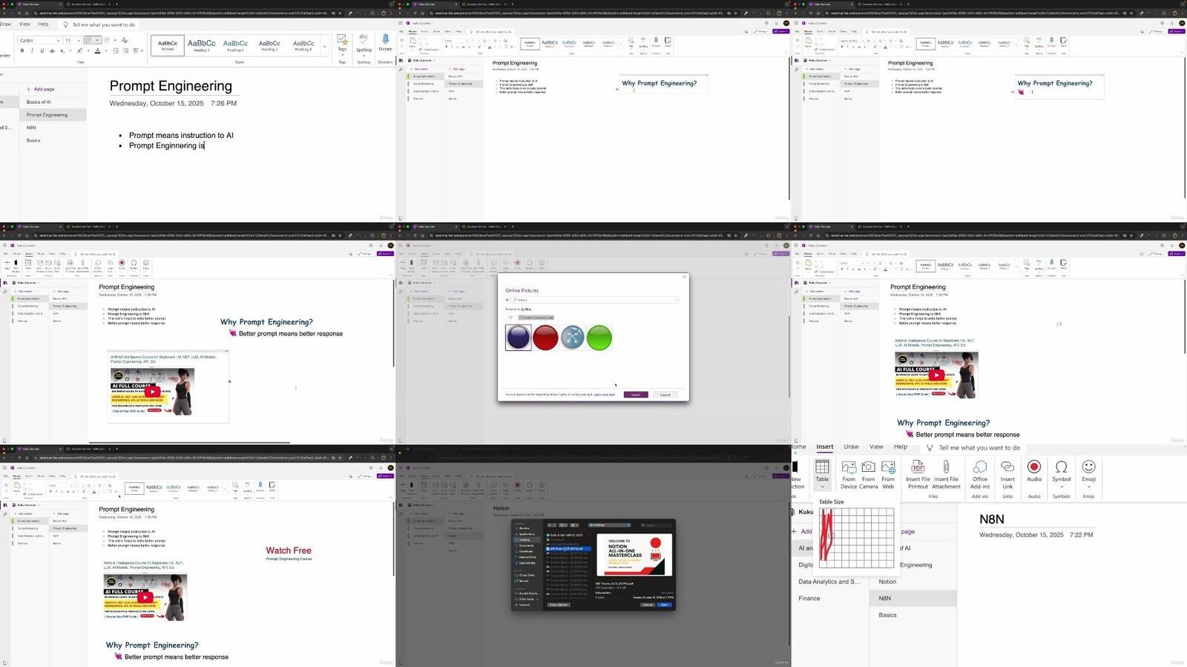Open font color arrow in enlarged Home ribbon
Screen dimensions: 1187x667
(106, 51)
